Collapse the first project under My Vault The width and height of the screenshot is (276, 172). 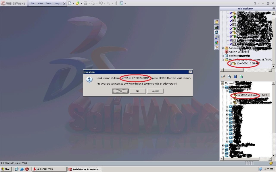pos(223,87)
